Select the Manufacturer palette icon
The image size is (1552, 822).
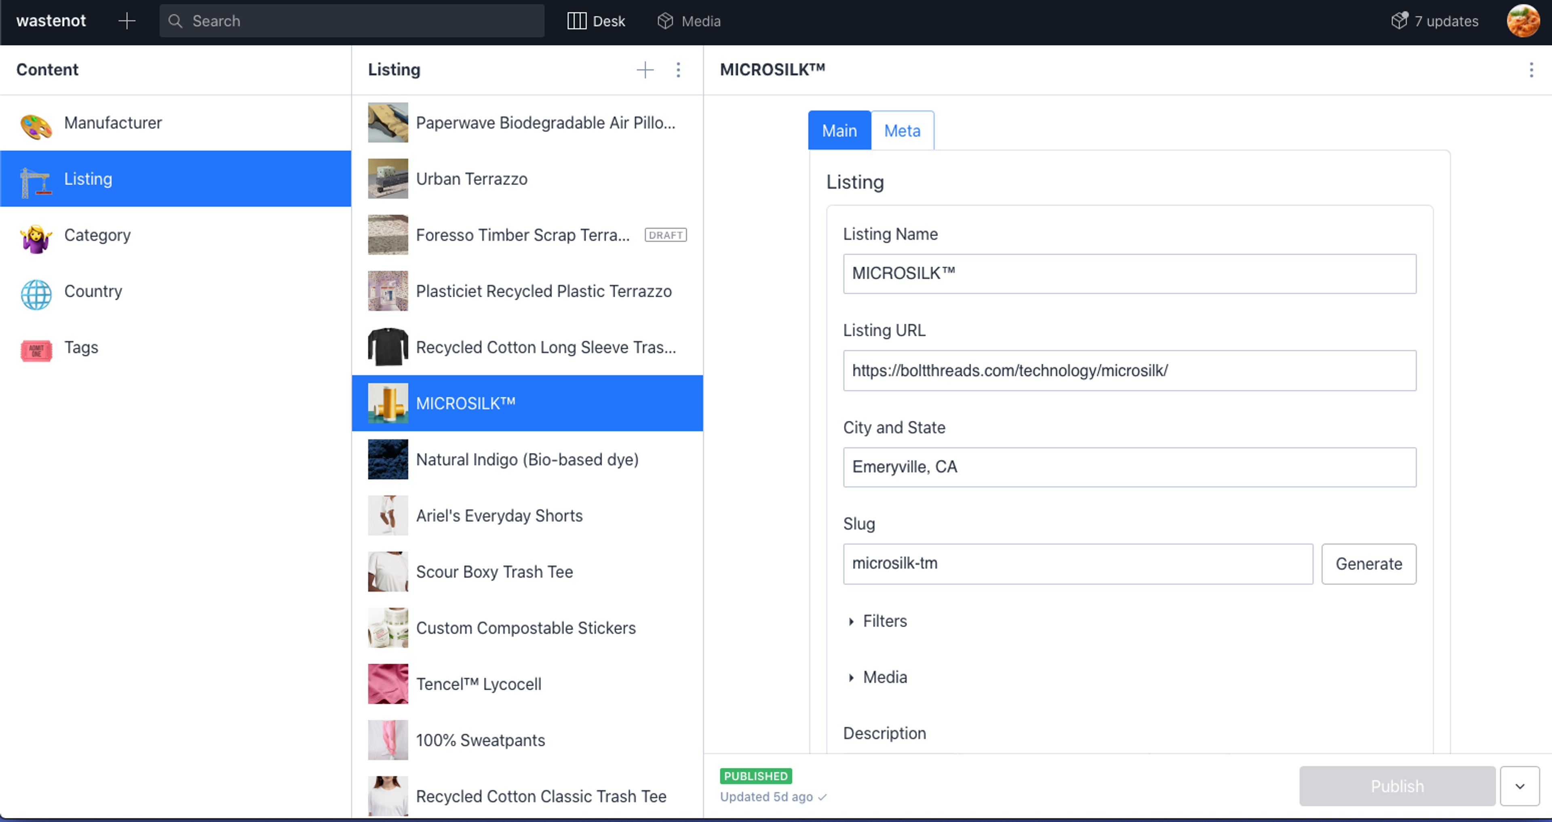(36, 124)
